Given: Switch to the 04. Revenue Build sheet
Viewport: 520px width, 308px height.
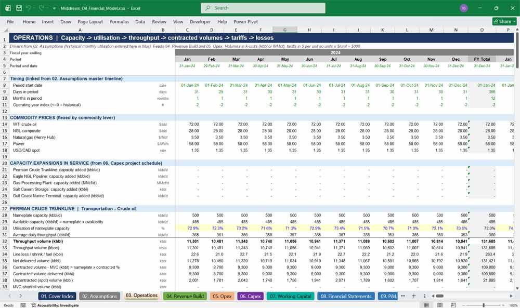Looking at the screenshot, I should 185,297.
